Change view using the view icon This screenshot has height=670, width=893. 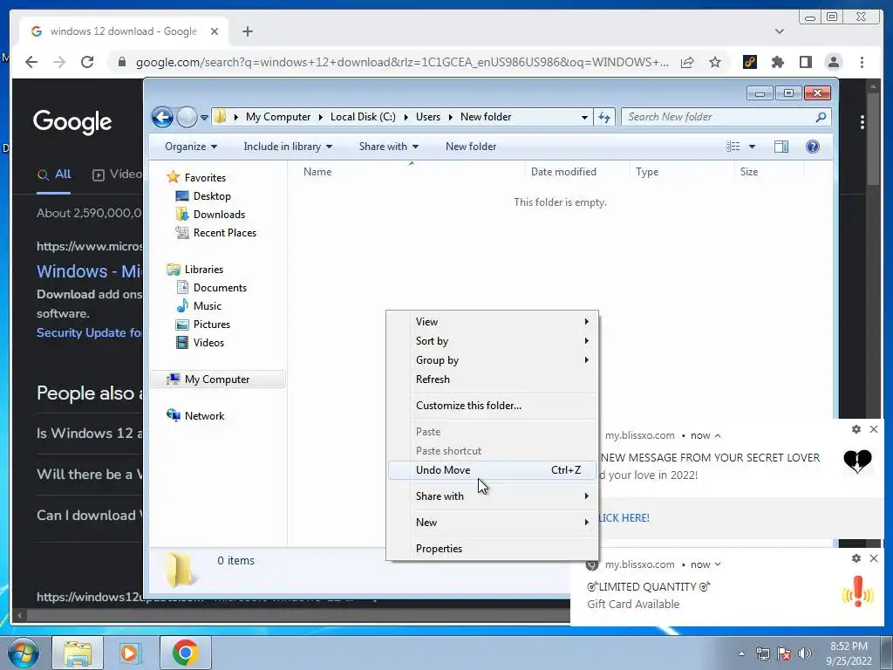[733, 147]
